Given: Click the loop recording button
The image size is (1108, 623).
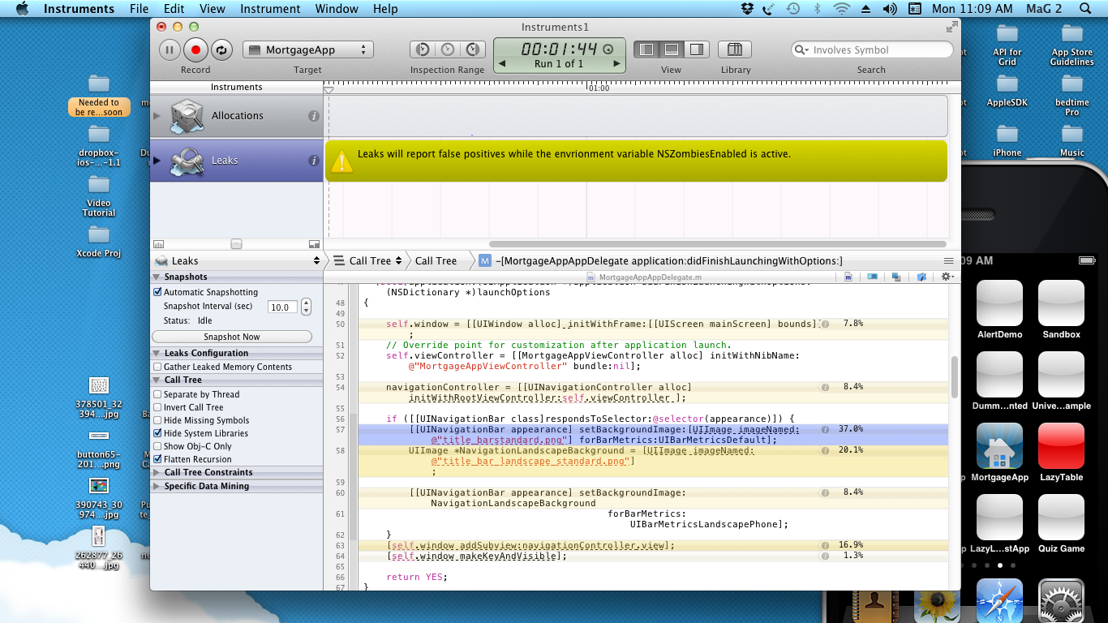Looking at the screenshot, I should (221, 49).
